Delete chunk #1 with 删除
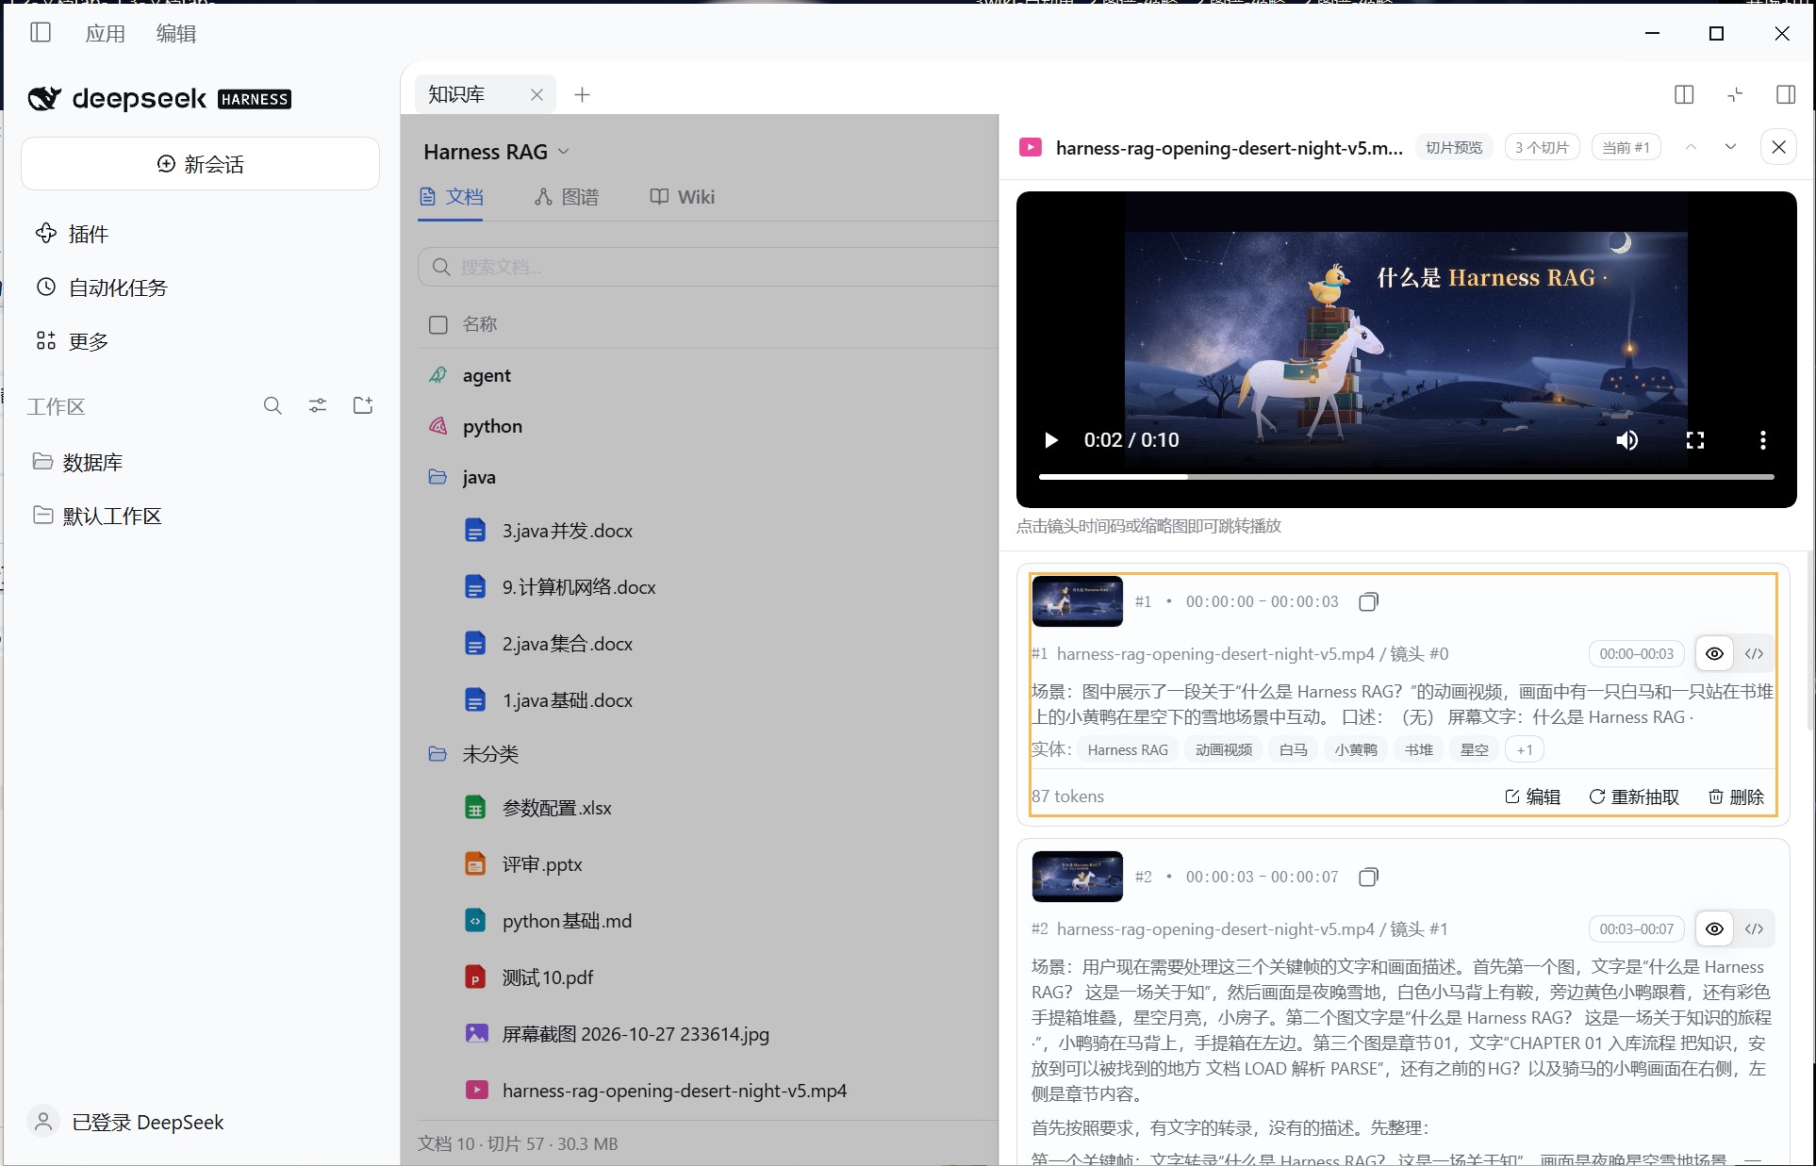This screenshot has height=1166, width=1816. (1736, 796)
